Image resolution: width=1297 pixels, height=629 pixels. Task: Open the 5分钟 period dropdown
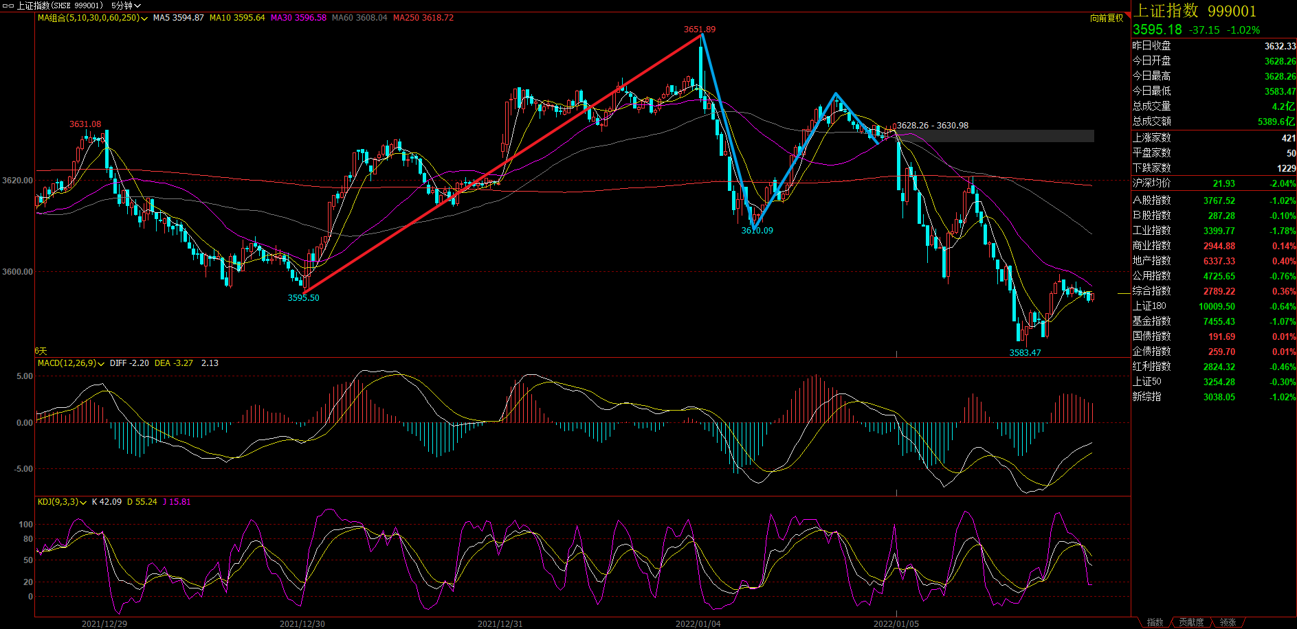click(x=126, y=5)
